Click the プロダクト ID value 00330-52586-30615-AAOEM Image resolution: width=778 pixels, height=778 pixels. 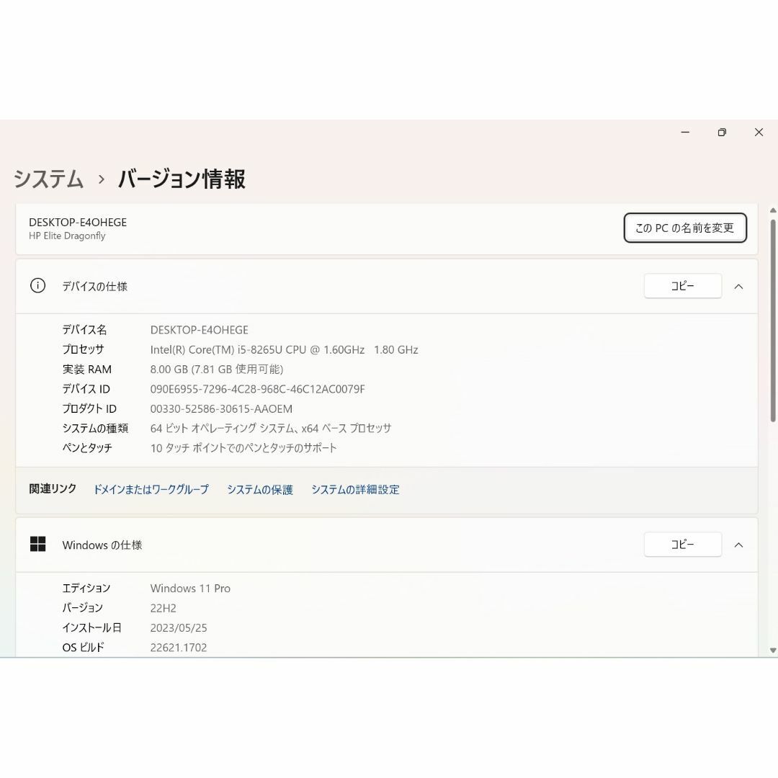pos(221,409)
